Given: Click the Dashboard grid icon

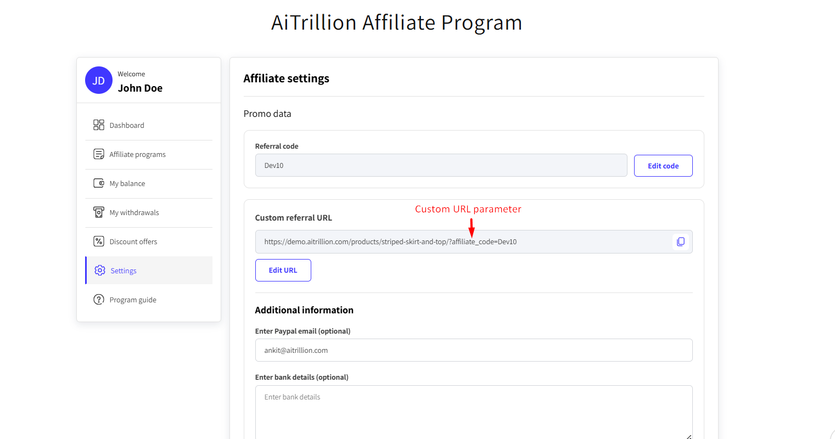Looking at the screenshot, I should click(x=99, y=125).
